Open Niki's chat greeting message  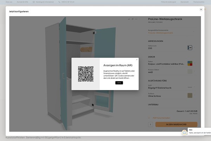[200, 131]
